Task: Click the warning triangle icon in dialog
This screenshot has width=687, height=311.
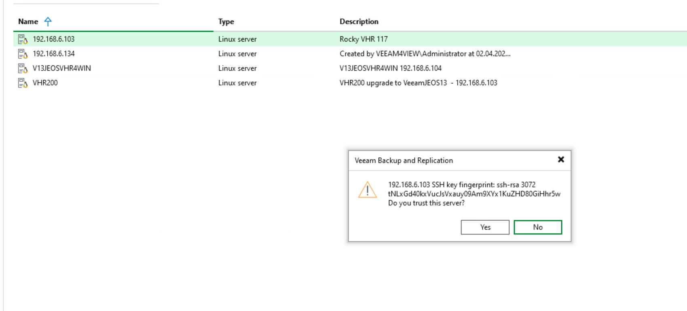Action: pos(367,190)
